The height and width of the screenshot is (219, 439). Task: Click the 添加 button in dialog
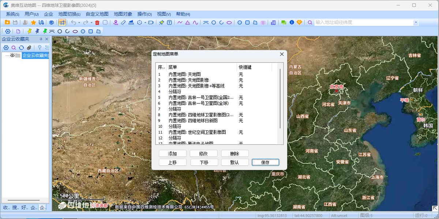pos(172,154)
